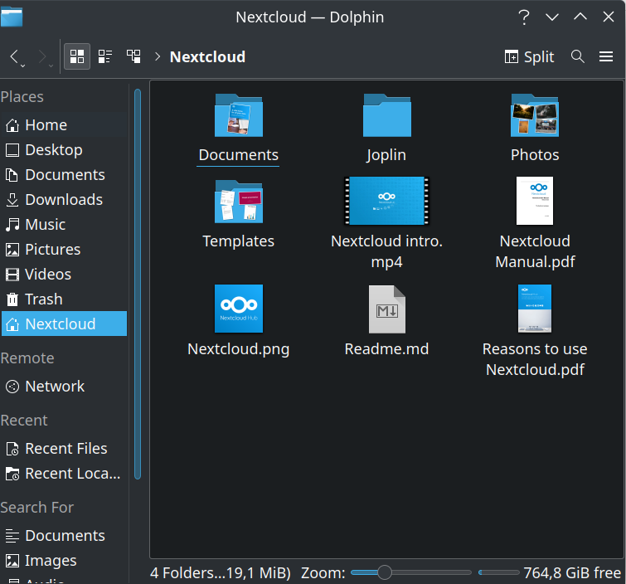Split the view with Split button
Screen dimensions: 626x584
tap(529, 56)
